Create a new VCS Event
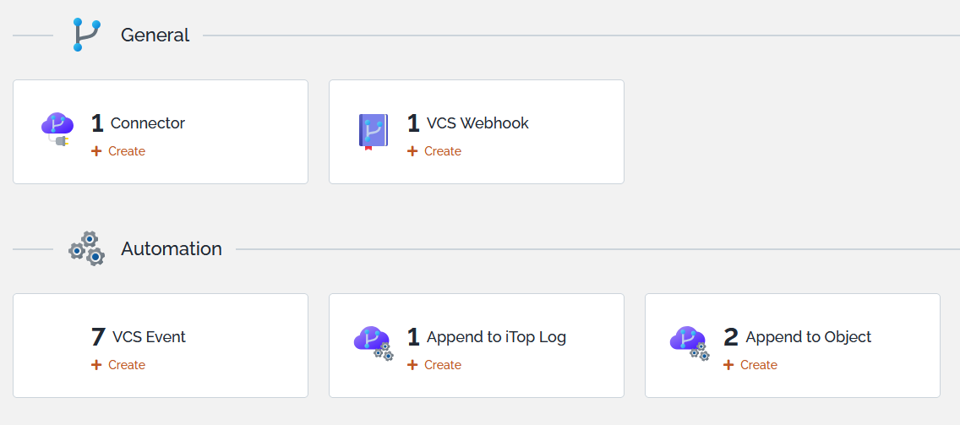Viewport: 960px width, 425px height. (x=118, y=365)
